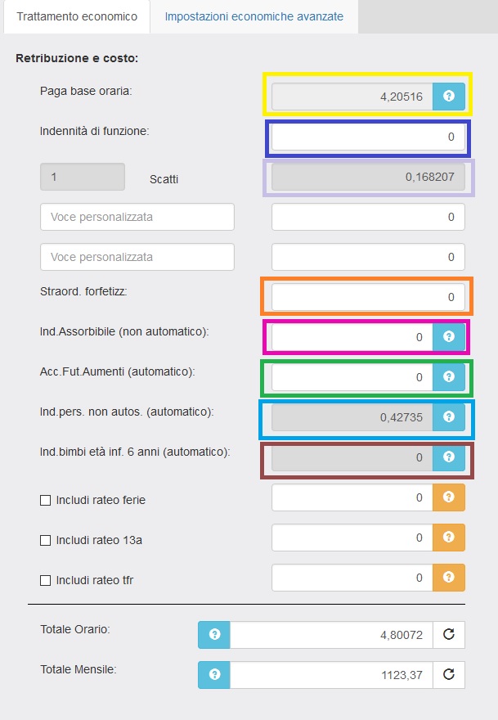498x720 pixels.
Task: Focus the first Voce personalizzata name field
Action: point(137,217)
